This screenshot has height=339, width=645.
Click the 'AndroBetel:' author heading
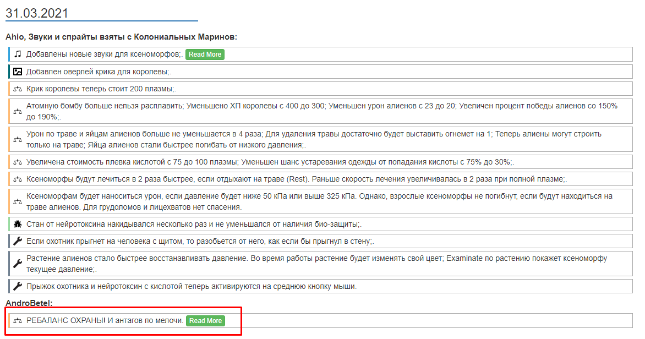click(x=29, y=303)
